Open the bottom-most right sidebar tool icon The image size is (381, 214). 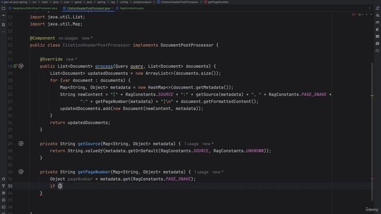click(x=377, y=51)
